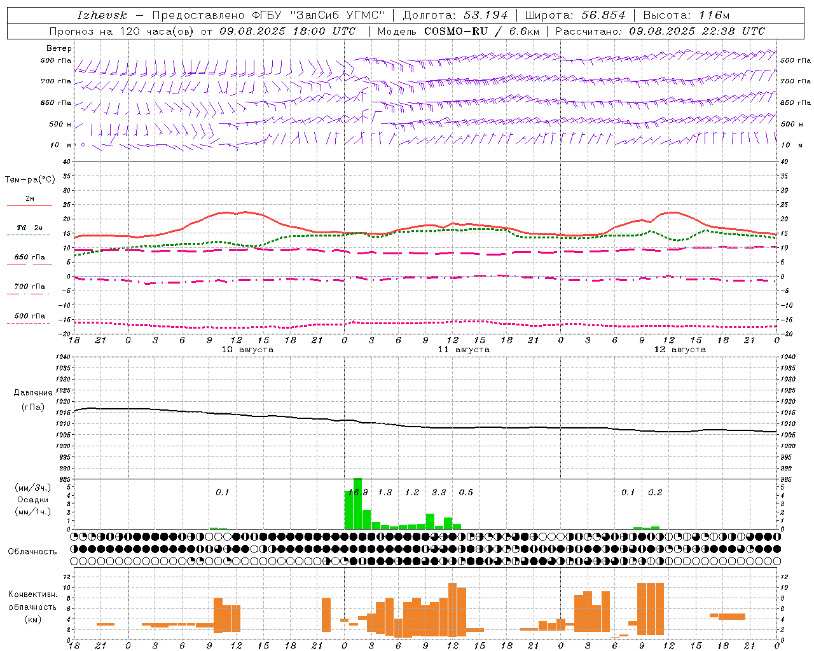Screen dimensions: 814x651
Task: Select the Высота: 116м label
Action: (686, 15)
